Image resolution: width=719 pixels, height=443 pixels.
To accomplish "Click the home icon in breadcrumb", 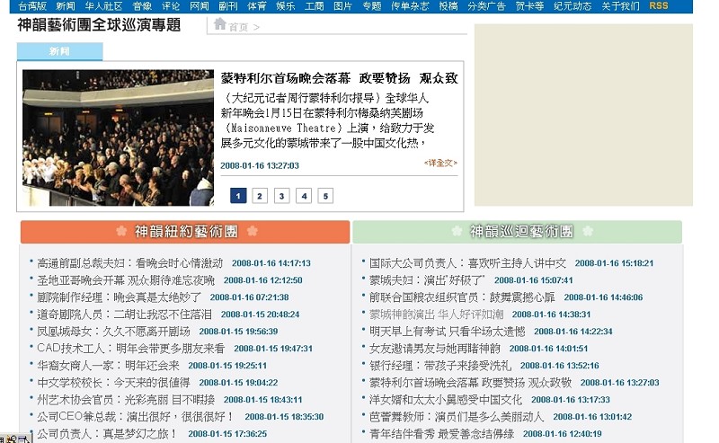I will click(x=220, y=24).
